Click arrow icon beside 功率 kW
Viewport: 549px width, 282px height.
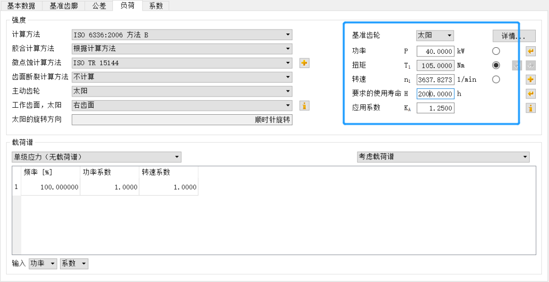point(531,51)
